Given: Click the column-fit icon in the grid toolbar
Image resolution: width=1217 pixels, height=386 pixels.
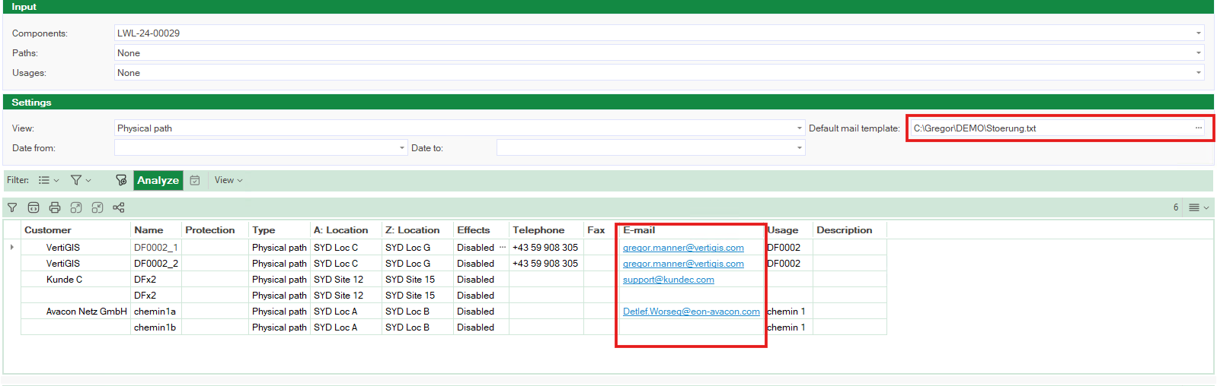Looking at the screenshot, I should coord(34,207).
